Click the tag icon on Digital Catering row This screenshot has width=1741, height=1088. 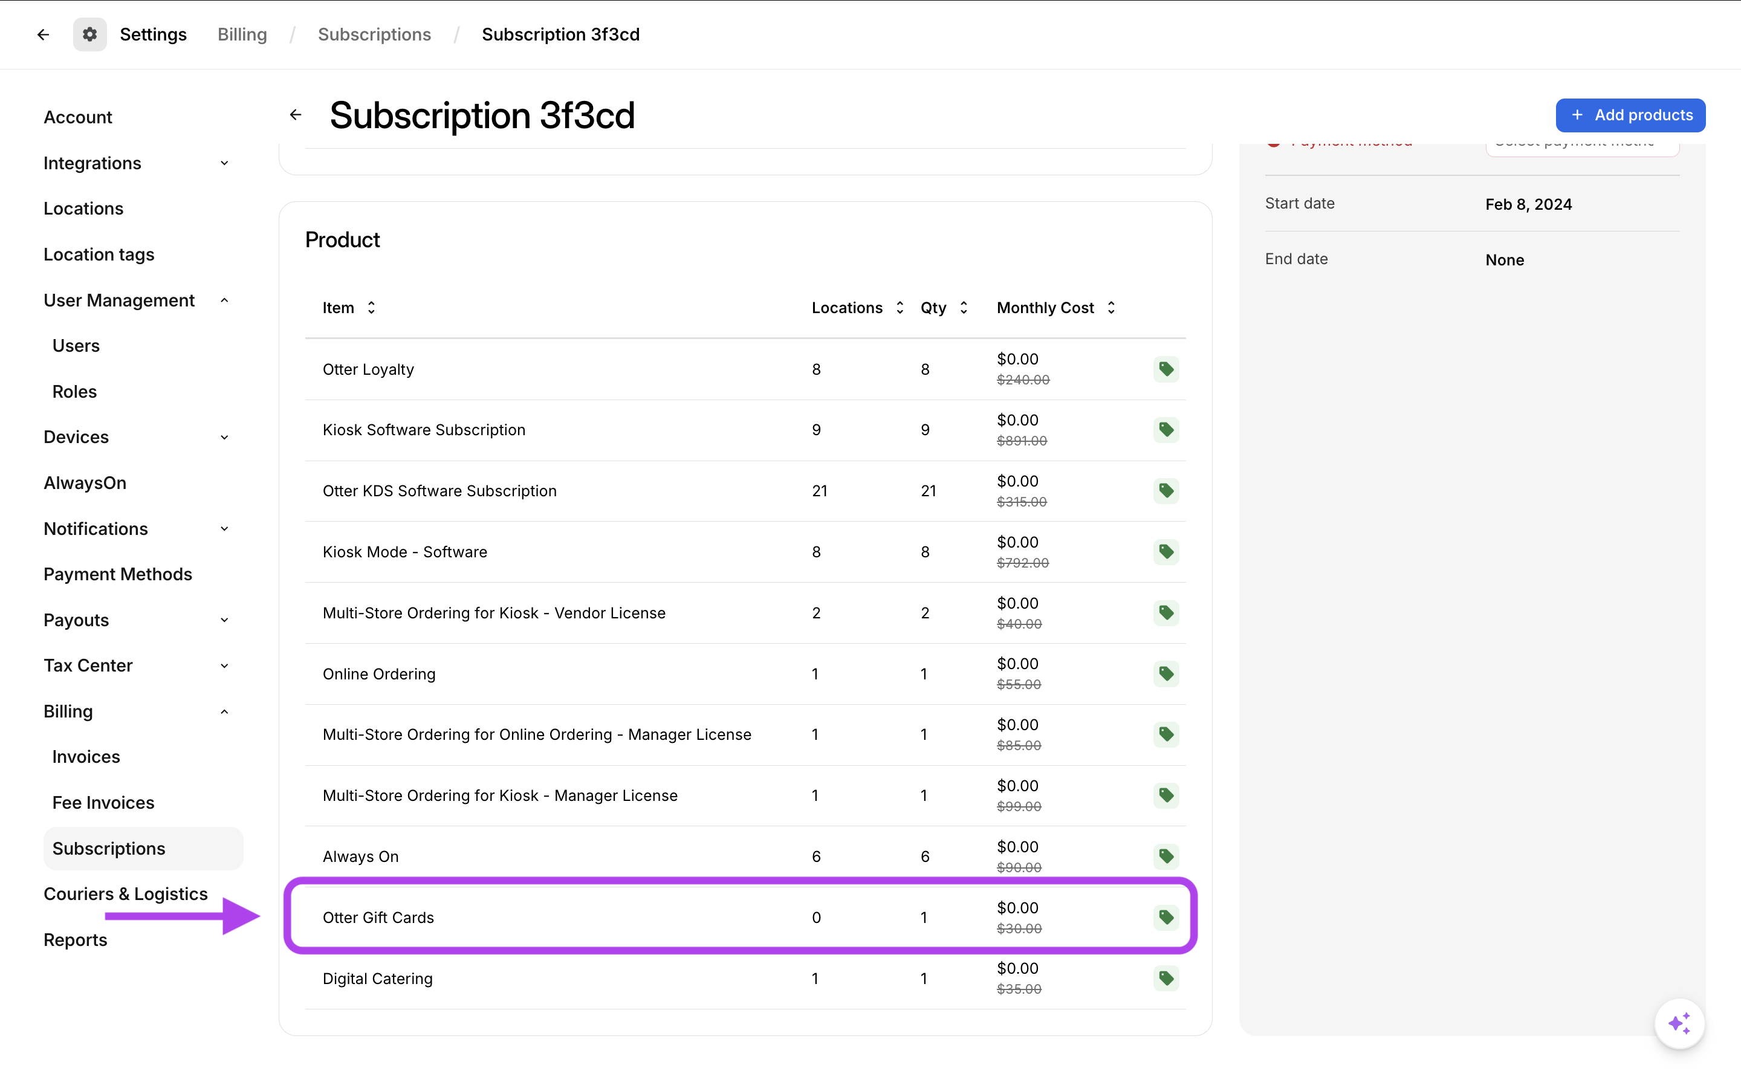coord(1166,979)
